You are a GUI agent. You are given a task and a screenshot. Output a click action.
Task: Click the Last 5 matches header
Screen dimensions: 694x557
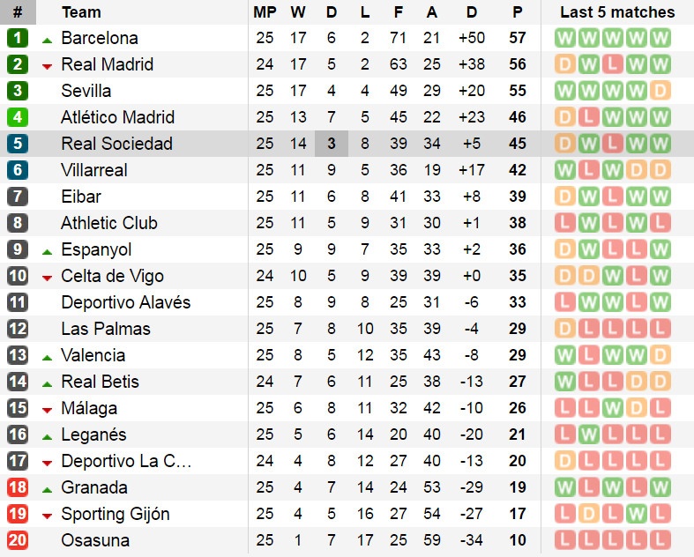point(617,12)
